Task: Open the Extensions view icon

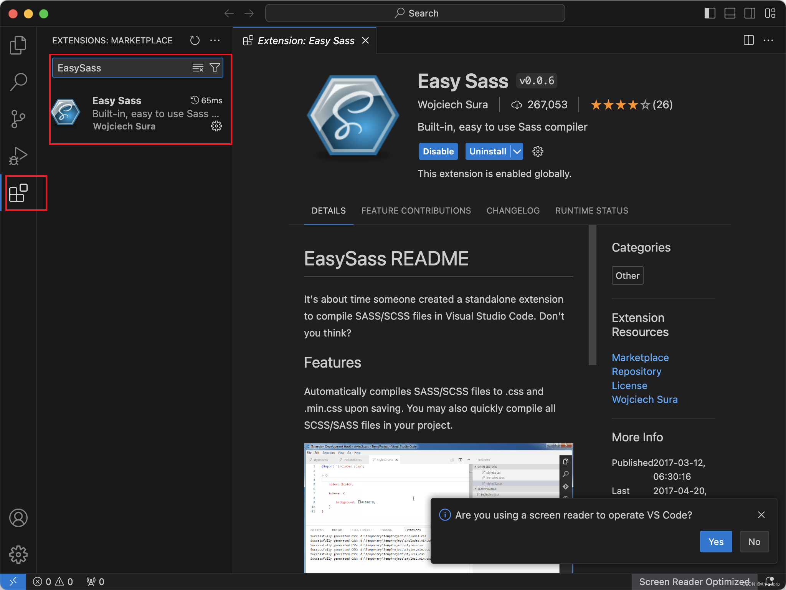Action: (x=18, y=193)
